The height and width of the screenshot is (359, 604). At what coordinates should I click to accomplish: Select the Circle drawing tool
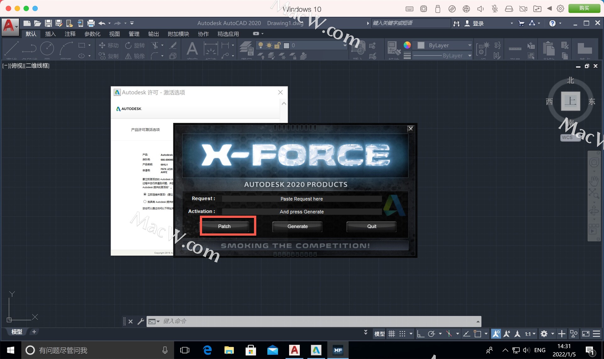(47, 48)
